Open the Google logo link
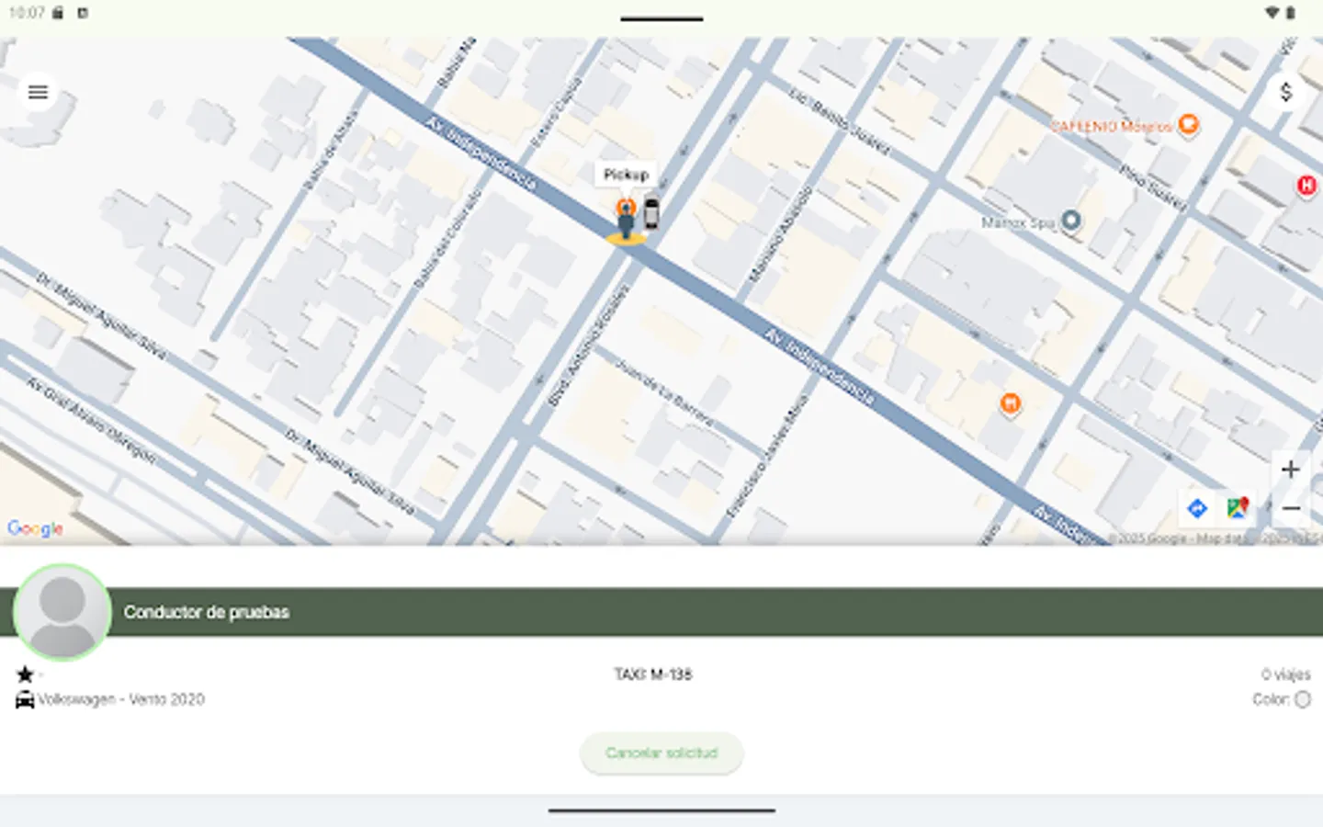The height and width of the screenshot is (827, 1323). coord(35,528)
